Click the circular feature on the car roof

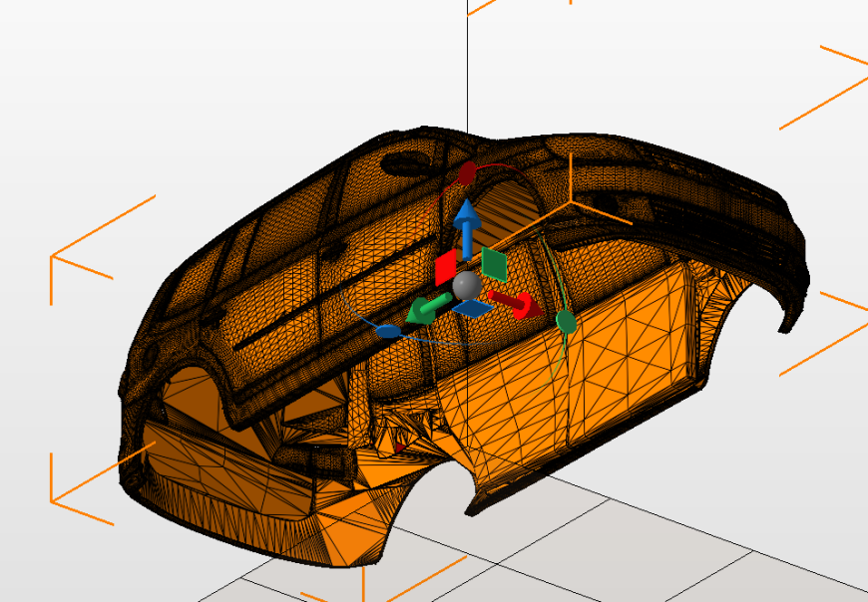408,162
